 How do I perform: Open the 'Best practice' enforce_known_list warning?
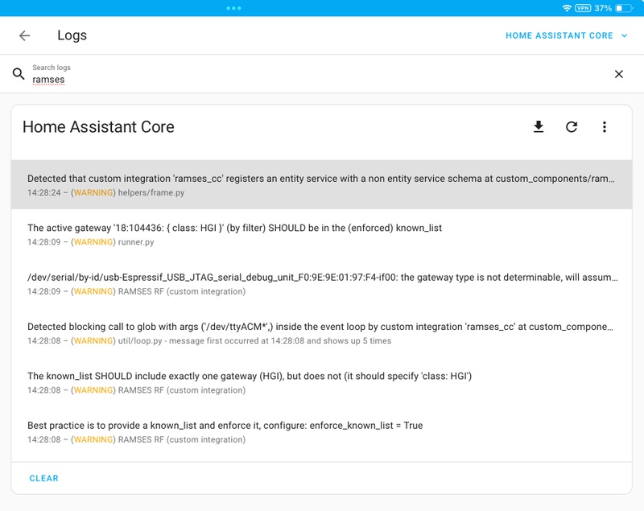(x=321, y=432)
